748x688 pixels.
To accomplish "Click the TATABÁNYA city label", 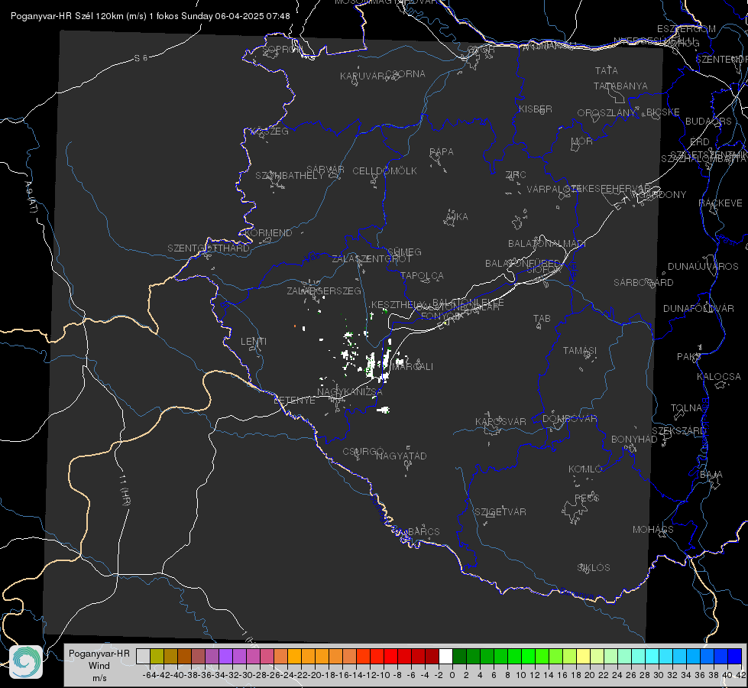I will (620, 86).
